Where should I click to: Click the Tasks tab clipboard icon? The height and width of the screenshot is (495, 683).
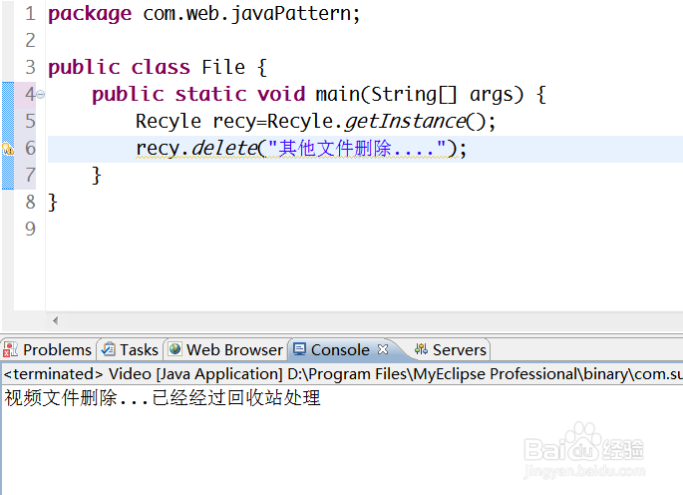(108, 349)
